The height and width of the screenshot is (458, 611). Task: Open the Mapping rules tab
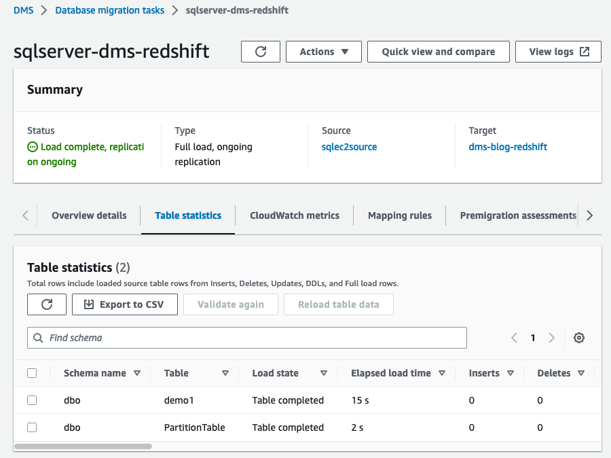tap(399, 215)
